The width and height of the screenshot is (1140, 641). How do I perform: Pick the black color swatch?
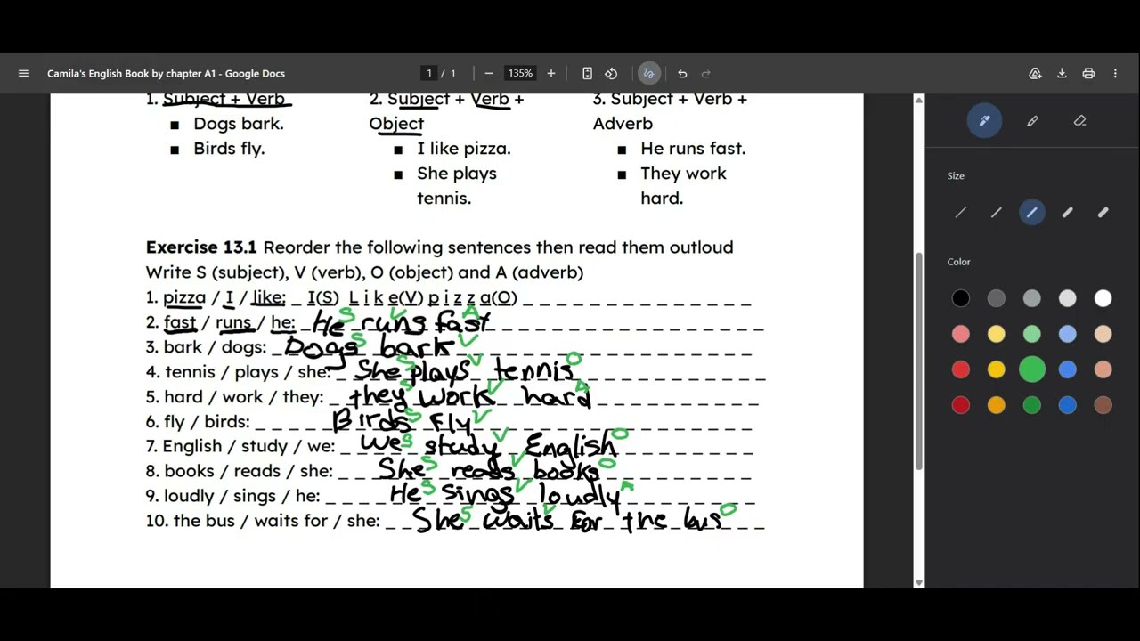click(961, 298)
